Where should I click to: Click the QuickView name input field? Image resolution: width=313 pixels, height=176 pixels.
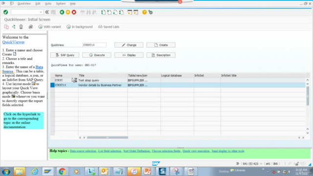94,45
